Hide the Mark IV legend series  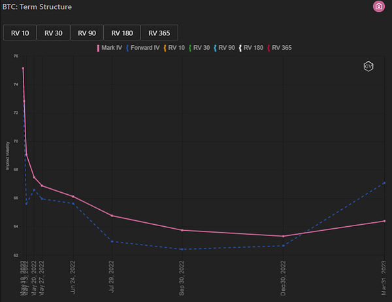(110, 48)
